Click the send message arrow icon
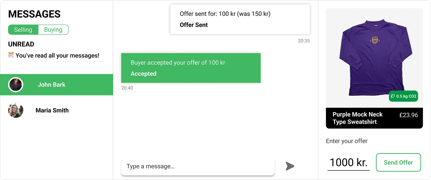The height and width of the screenshot is (180, 431). [290, 166]
